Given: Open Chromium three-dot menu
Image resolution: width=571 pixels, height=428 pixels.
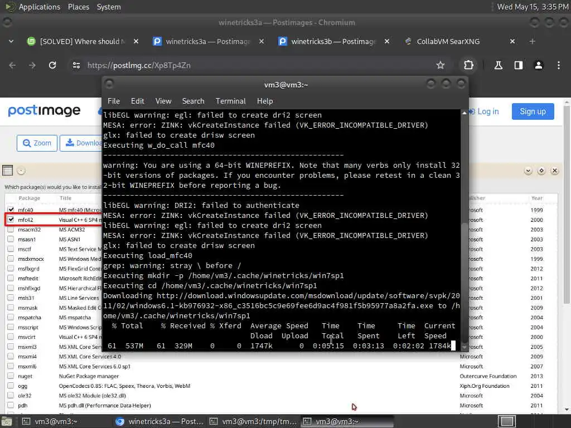Looking at the screenshot, I should pyautogui.click(x=558, y=65).
